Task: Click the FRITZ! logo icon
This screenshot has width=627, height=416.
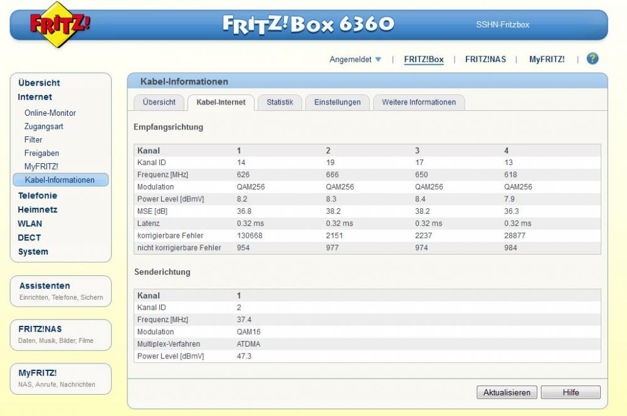Action: click(60, 25)
